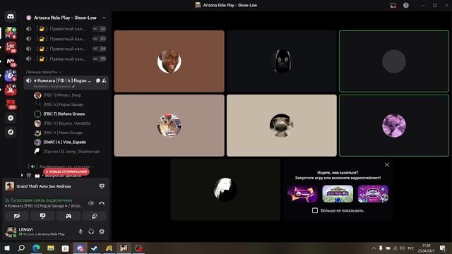The height and width of the screenshot is (254, 452).
Task: Check the Больше не показывать checkbox
Action: point(315,210)
